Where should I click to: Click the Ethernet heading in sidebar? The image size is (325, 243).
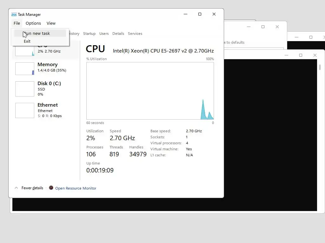point(48,105)
